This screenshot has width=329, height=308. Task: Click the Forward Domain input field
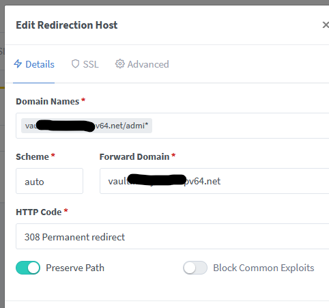click(x=214, y=181)
